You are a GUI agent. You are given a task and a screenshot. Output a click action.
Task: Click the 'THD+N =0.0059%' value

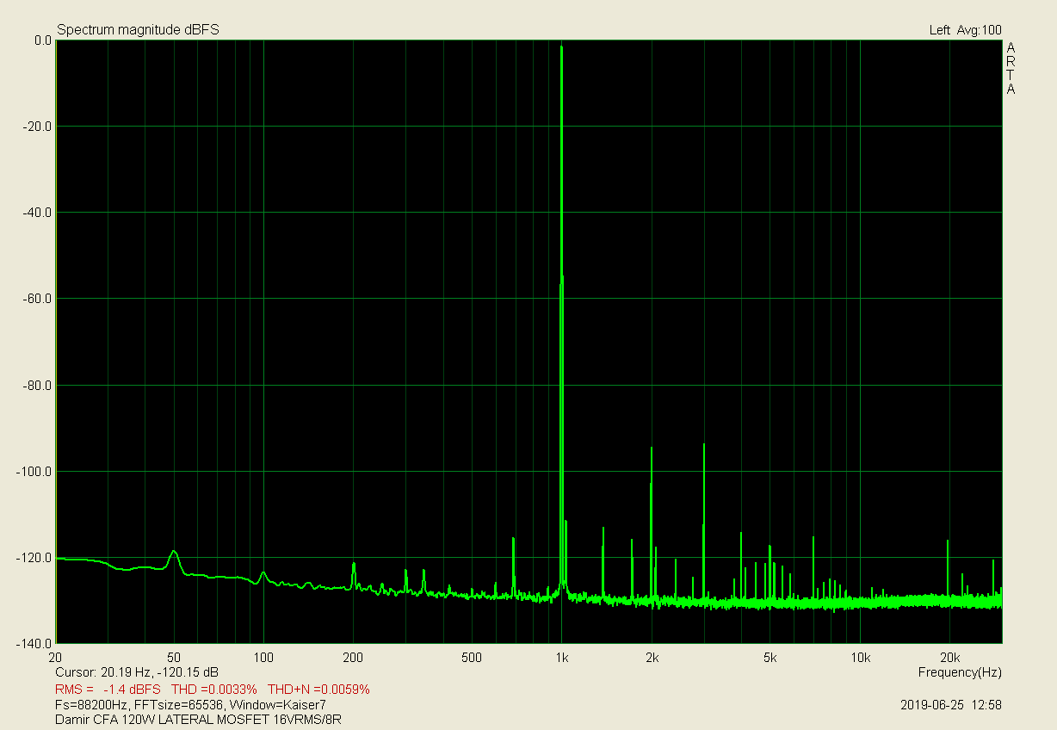318,690
